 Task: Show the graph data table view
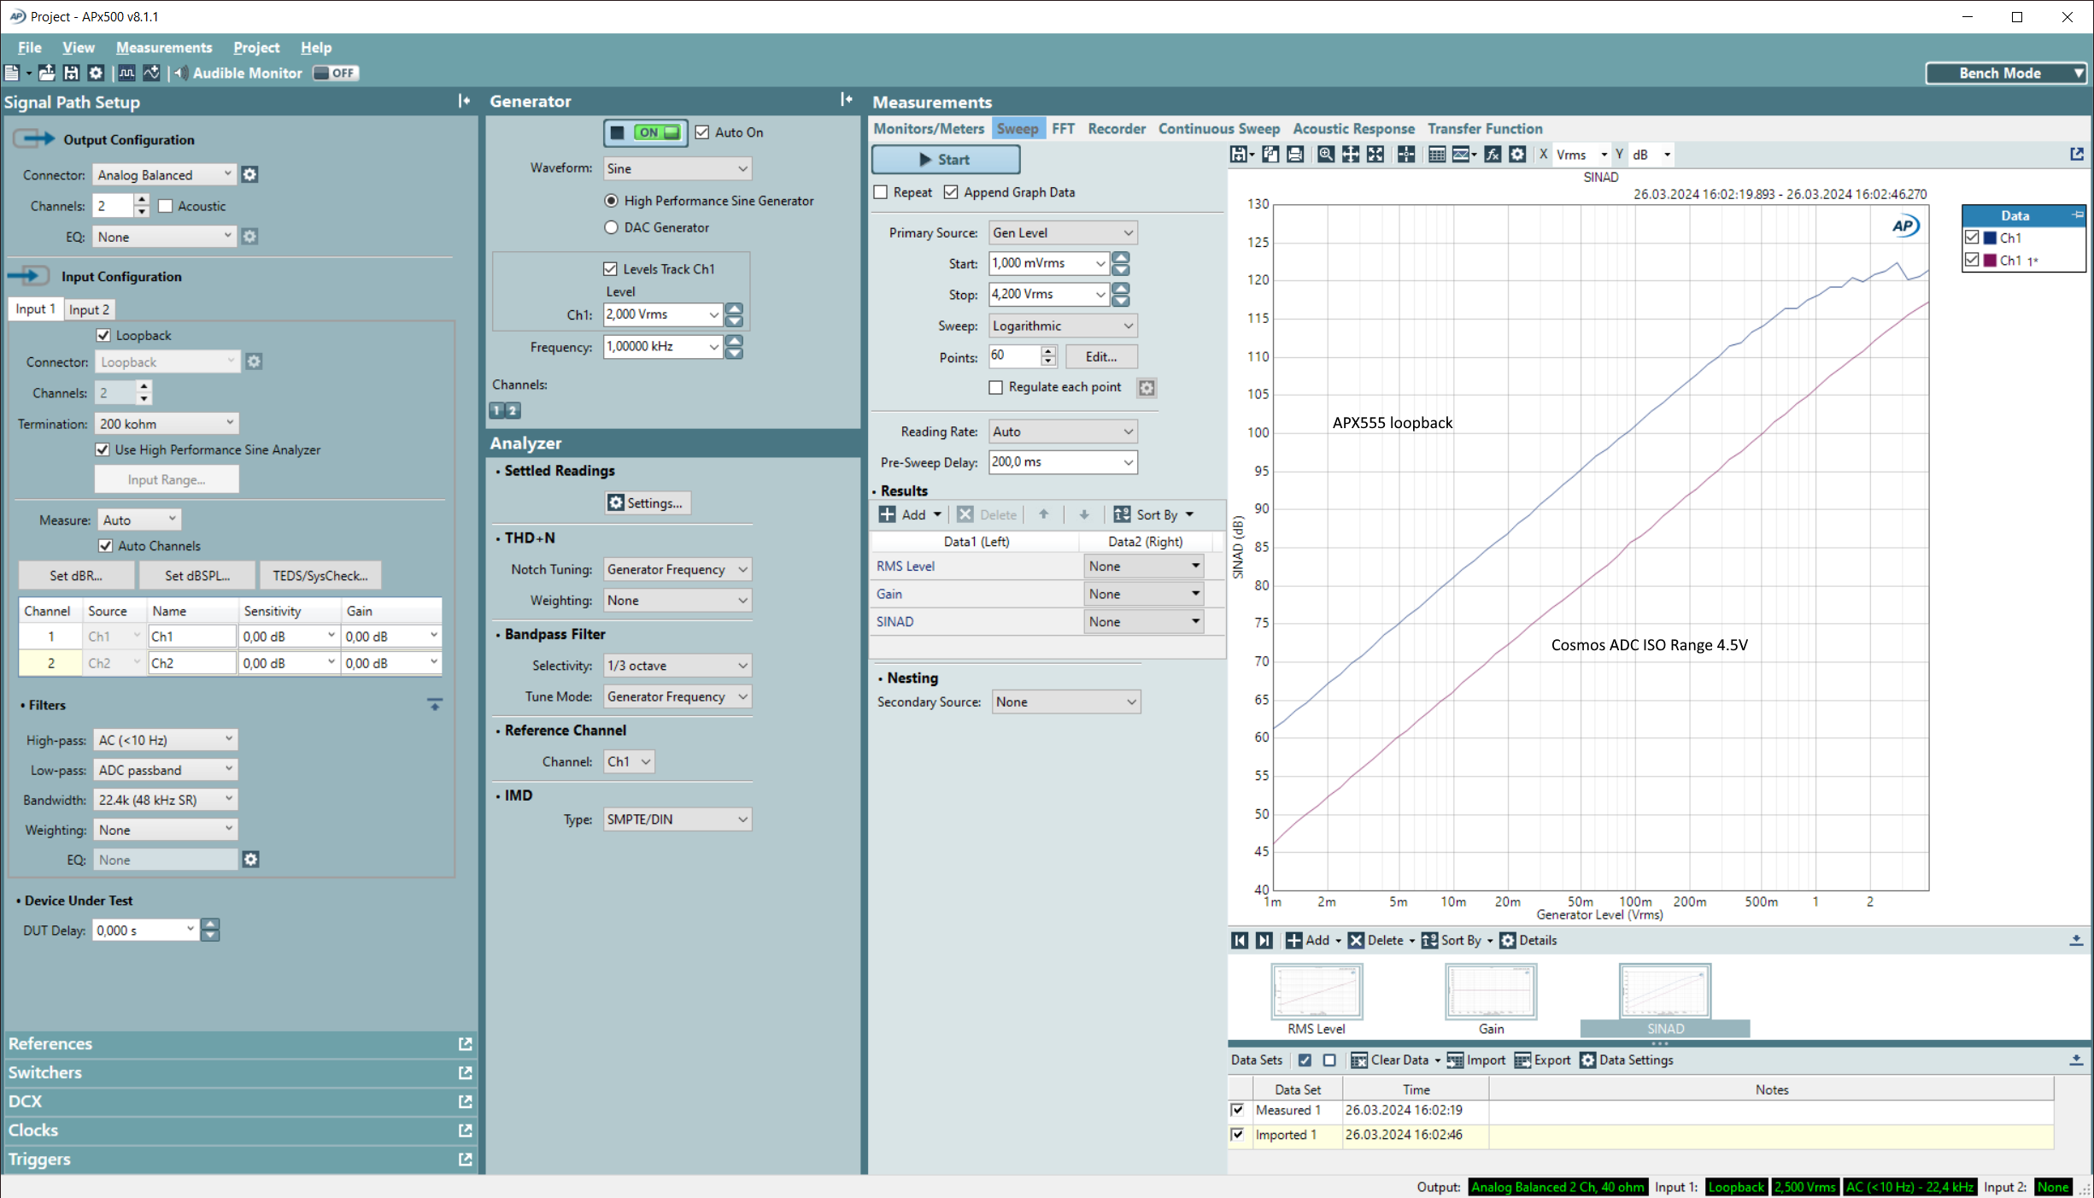click(1437, 155)
